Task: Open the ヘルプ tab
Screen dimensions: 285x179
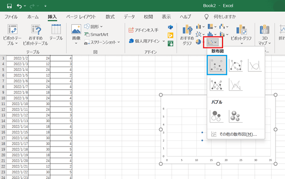Action: (185, 17)
